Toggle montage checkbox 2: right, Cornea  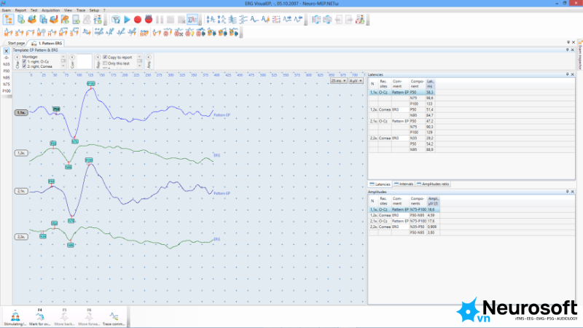pos(24,66)
